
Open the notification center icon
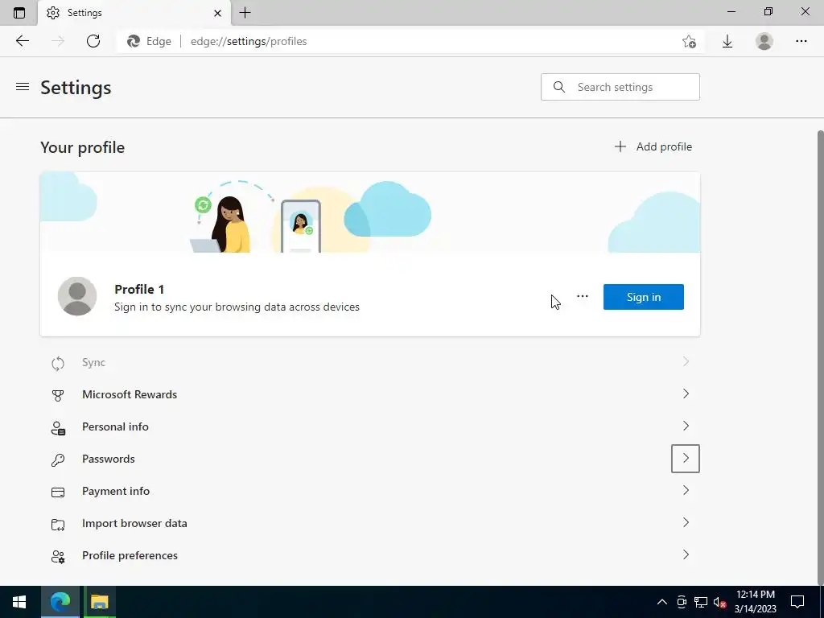coord(797,602)
